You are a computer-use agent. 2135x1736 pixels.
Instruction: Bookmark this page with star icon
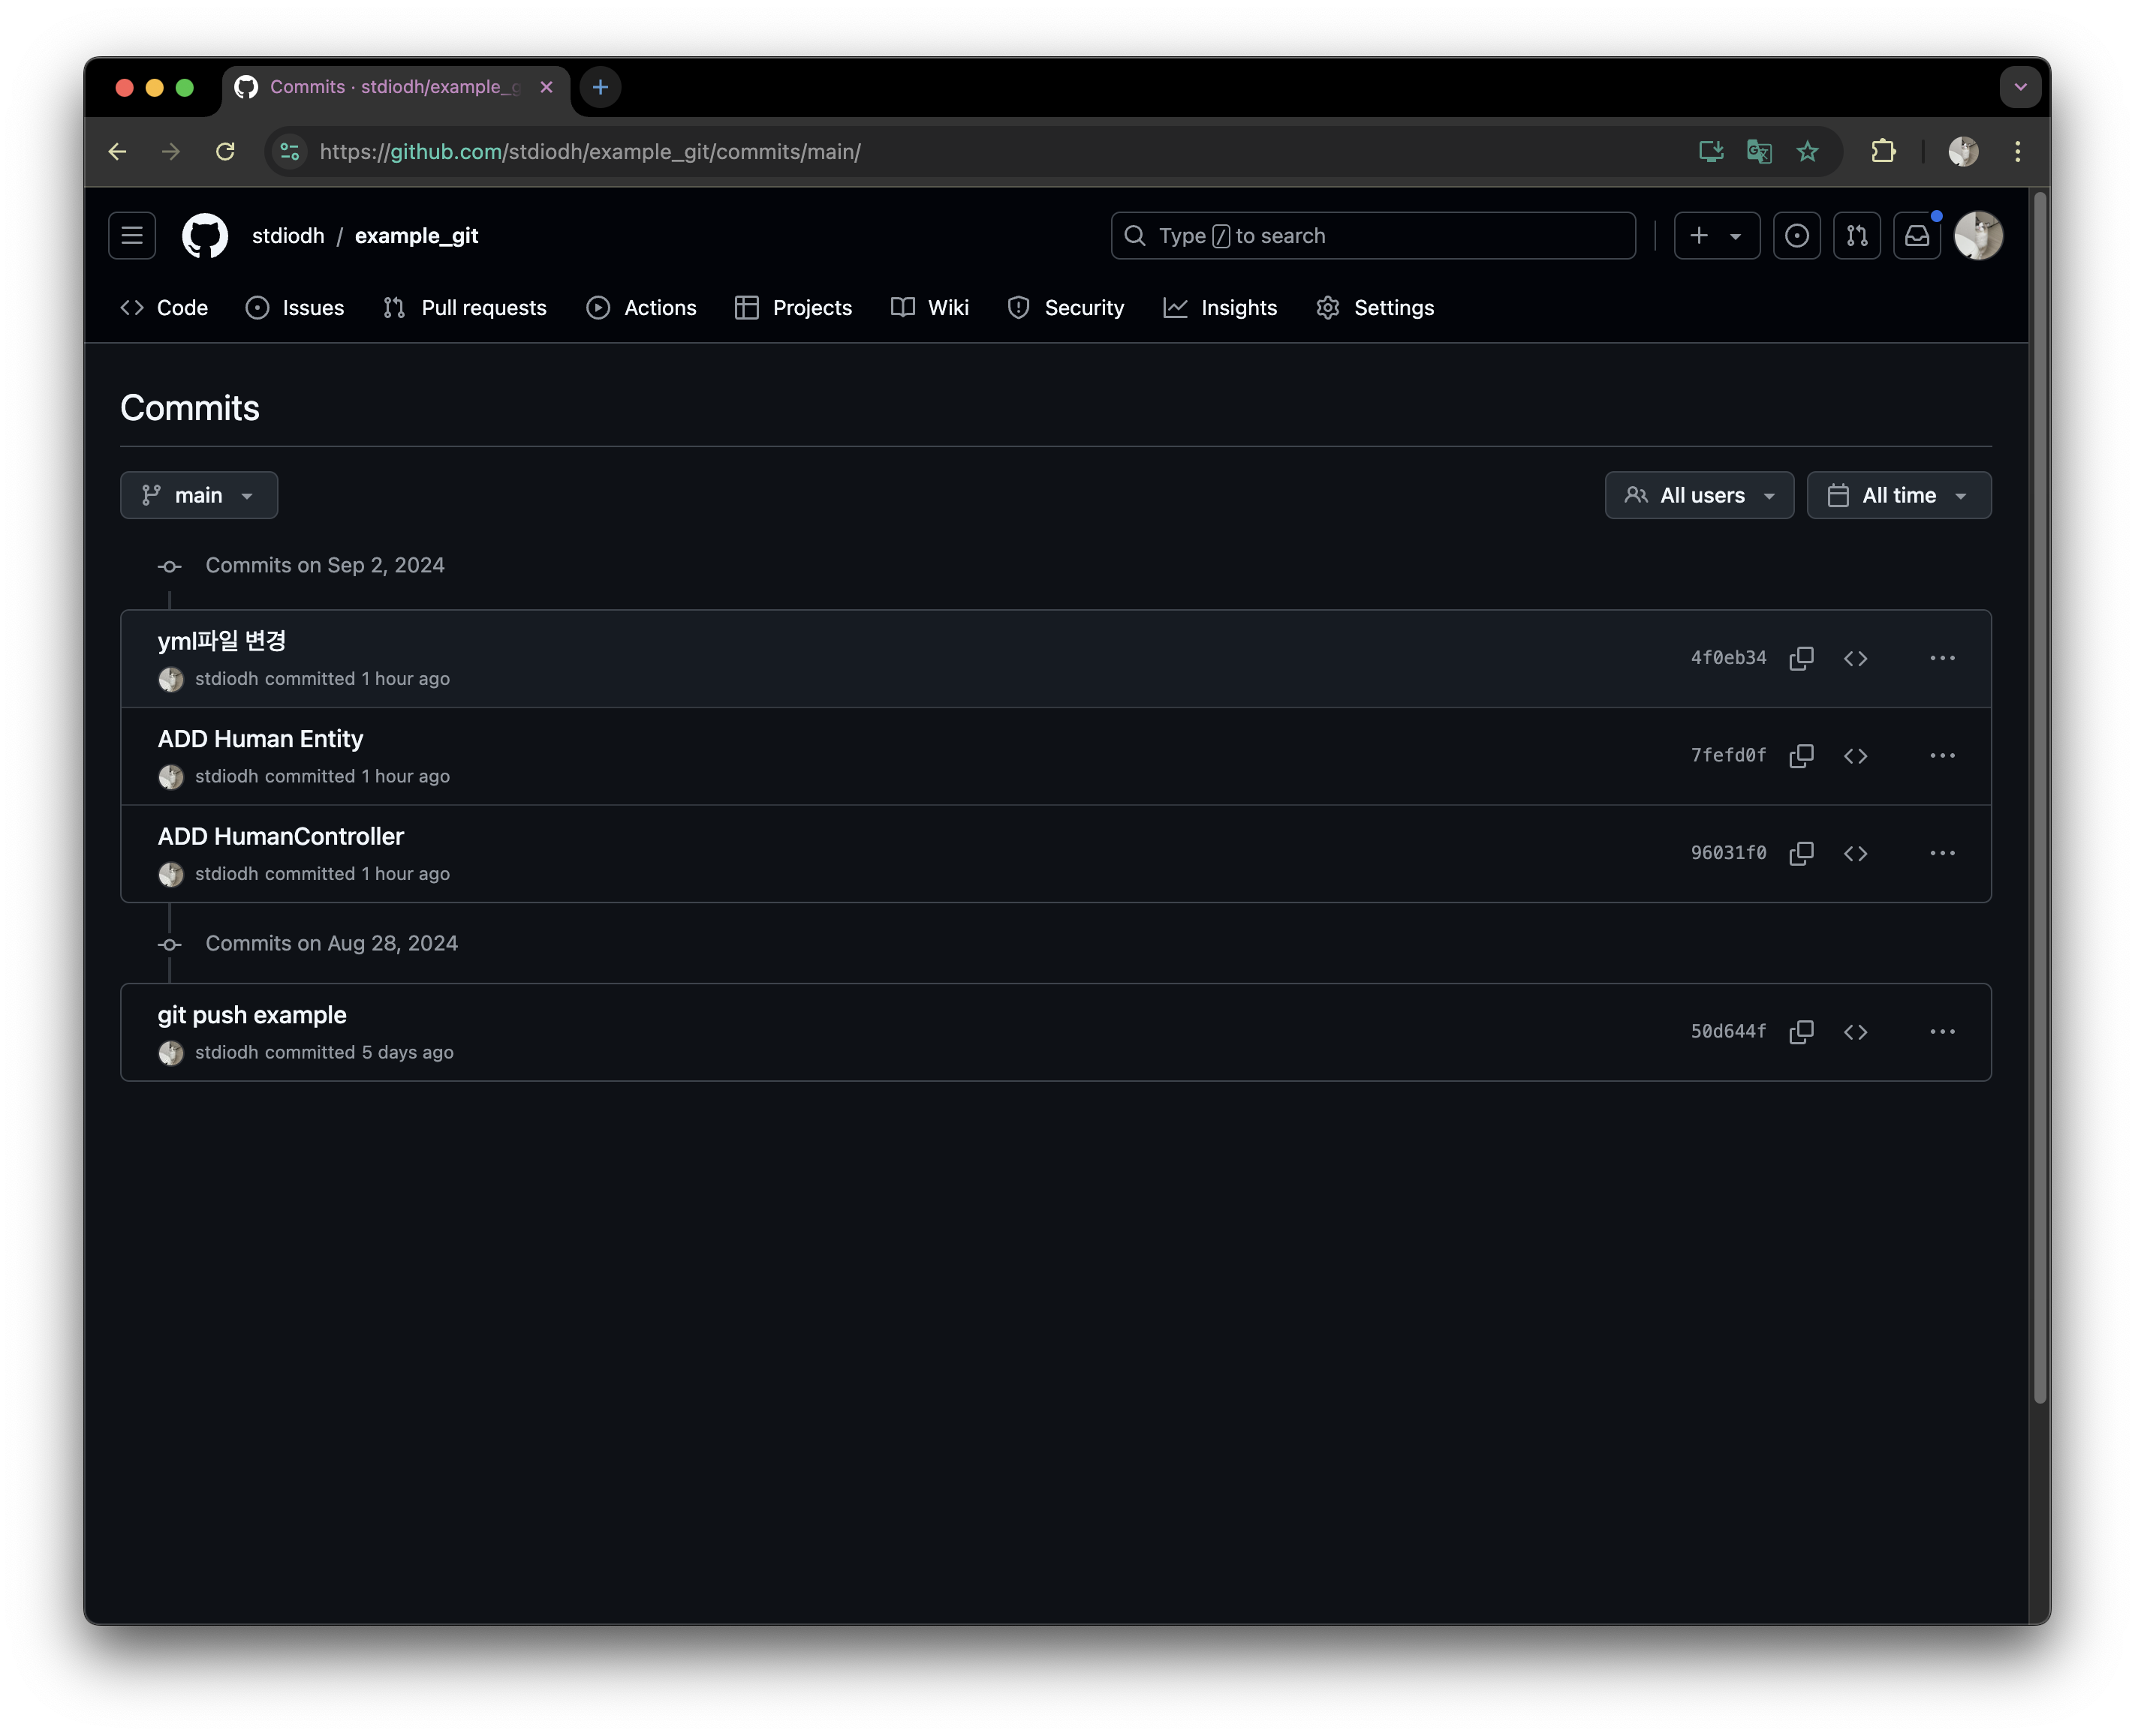(1807, 152)
